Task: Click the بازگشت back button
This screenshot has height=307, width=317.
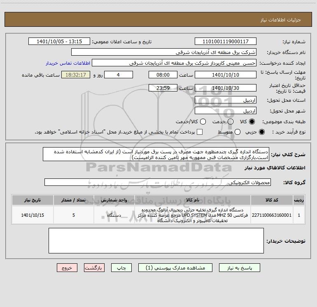Action: (x=94, y=268)
